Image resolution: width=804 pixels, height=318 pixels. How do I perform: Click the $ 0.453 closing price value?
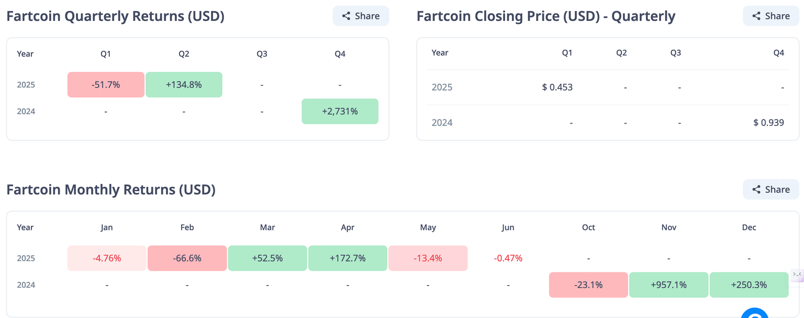pos(557,87)
